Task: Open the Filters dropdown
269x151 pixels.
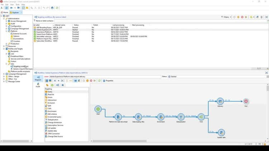Action: tap(226, 17)
